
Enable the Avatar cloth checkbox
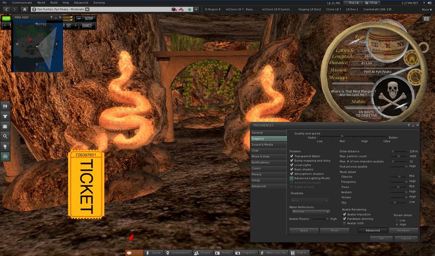coord(345,223)
